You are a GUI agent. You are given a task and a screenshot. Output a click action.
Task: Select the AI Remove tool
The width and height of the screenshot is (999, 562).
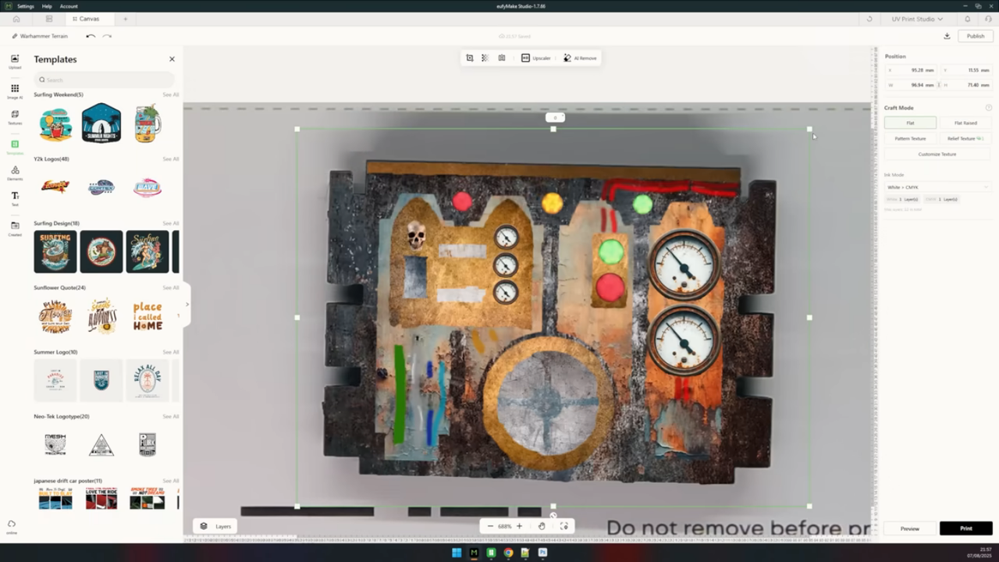tap(581, 58)
